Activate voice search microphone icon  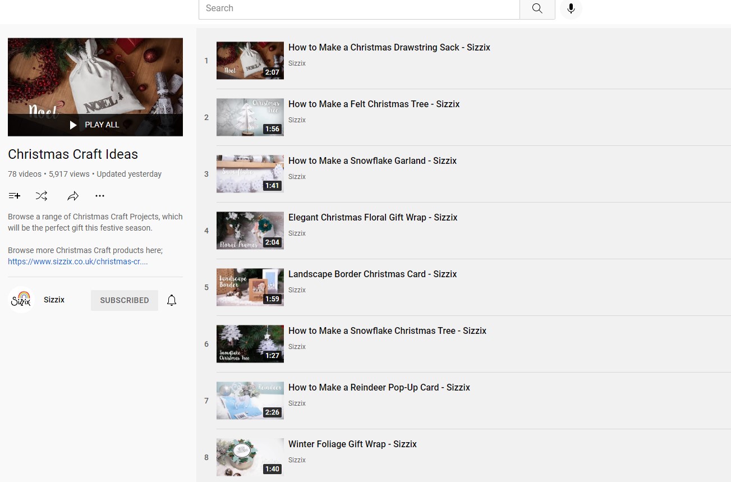pos(571,8)
